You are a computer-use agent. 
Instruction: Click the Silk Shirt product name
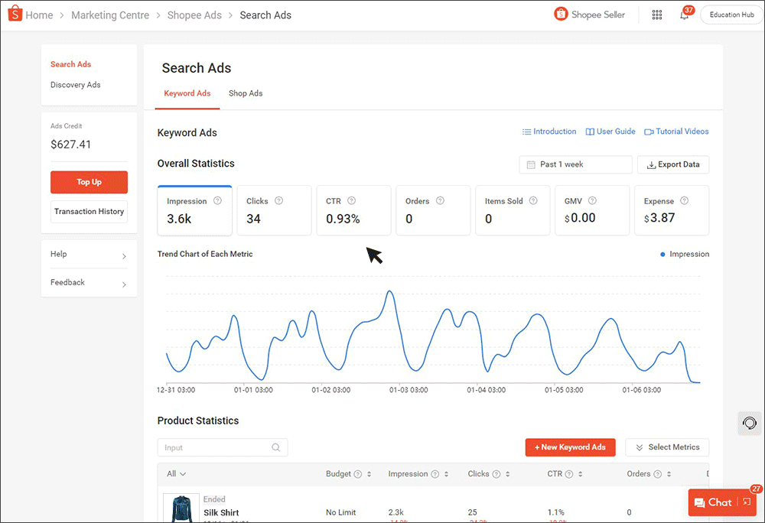pos(222,513)
